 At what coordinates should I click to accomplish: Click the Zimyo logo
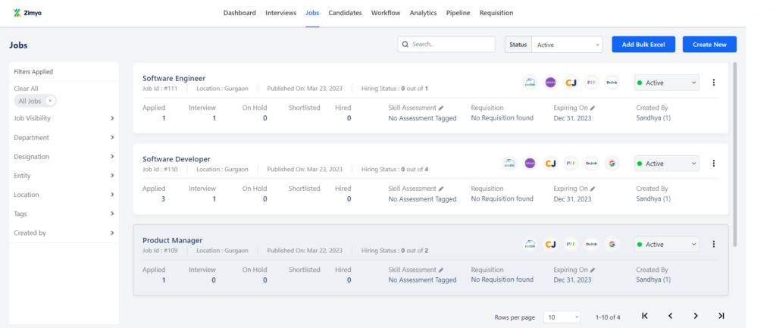click(x=27, y=13)
